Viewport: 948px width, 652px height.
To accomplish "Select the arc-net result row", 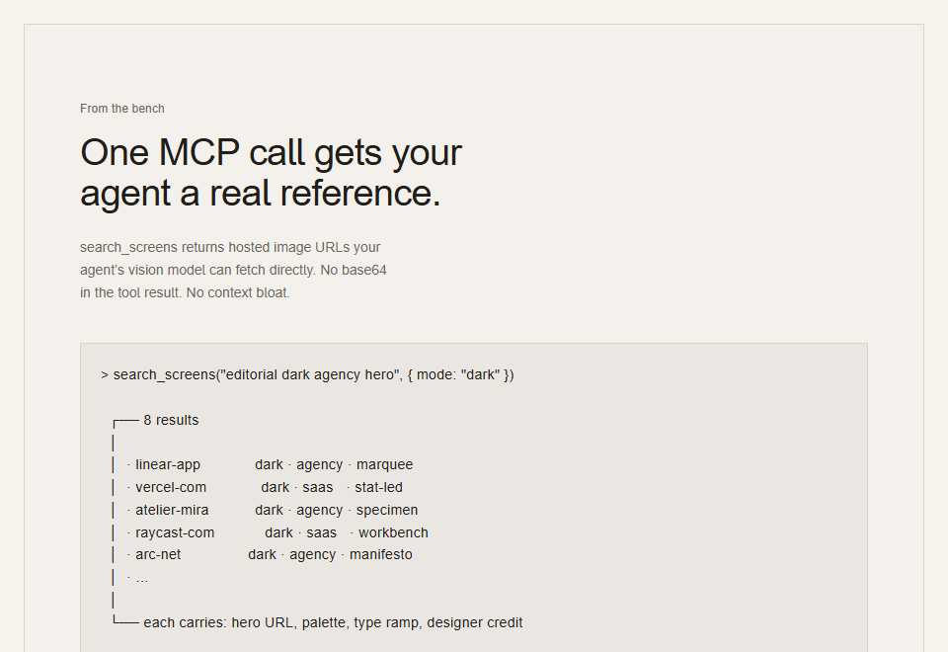I will coord(270,554).
